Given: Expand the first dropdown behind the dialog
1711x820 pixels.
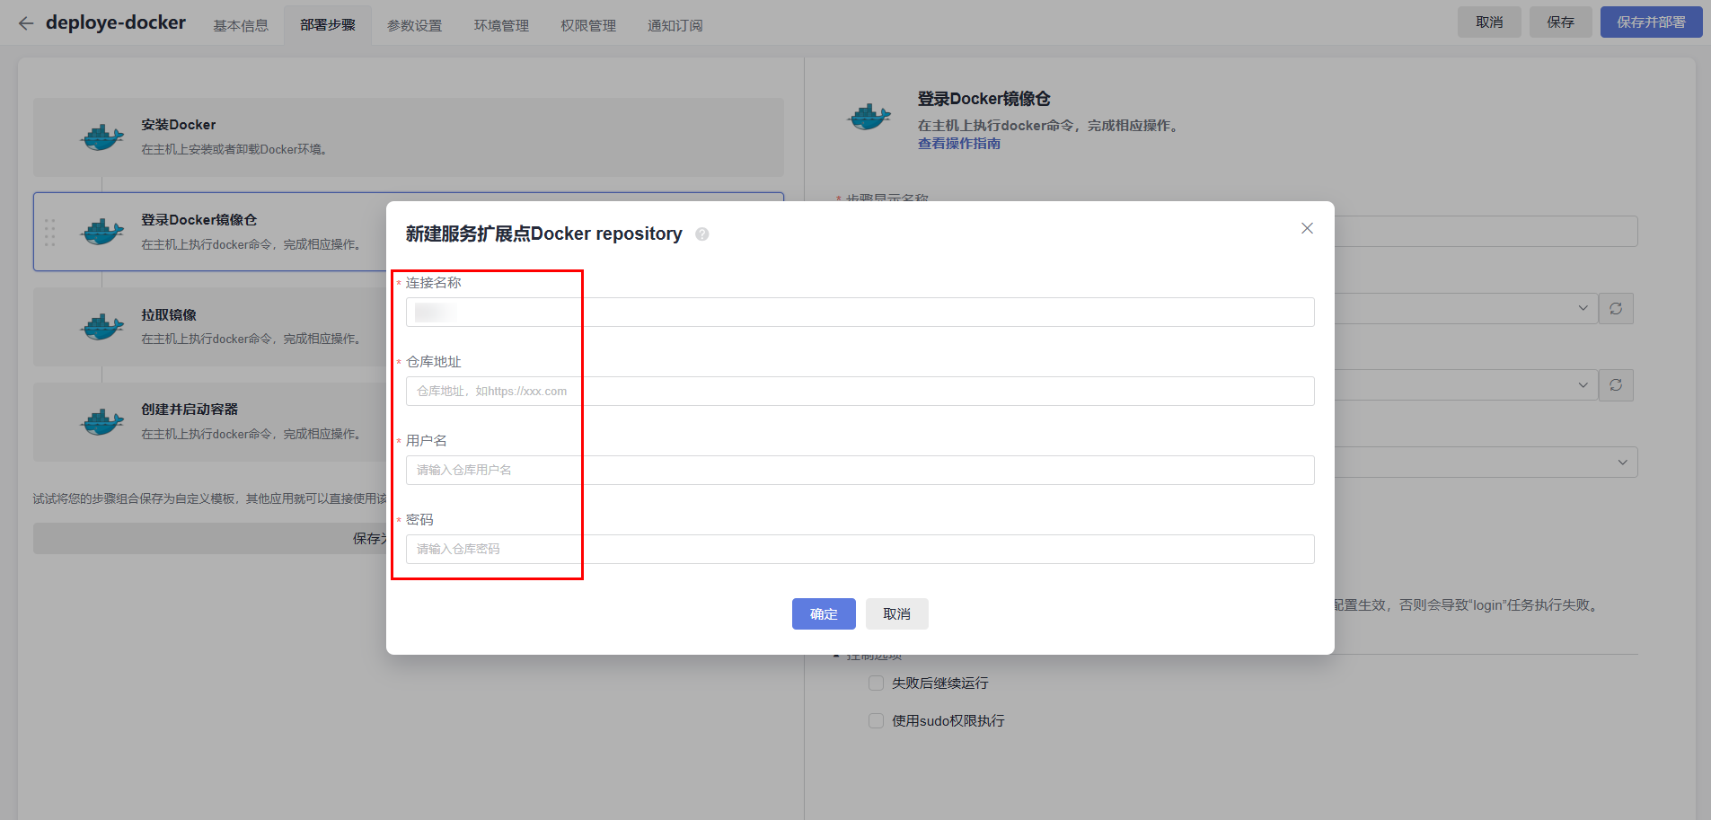Looking at the screenshot, I should (1583, 308).
